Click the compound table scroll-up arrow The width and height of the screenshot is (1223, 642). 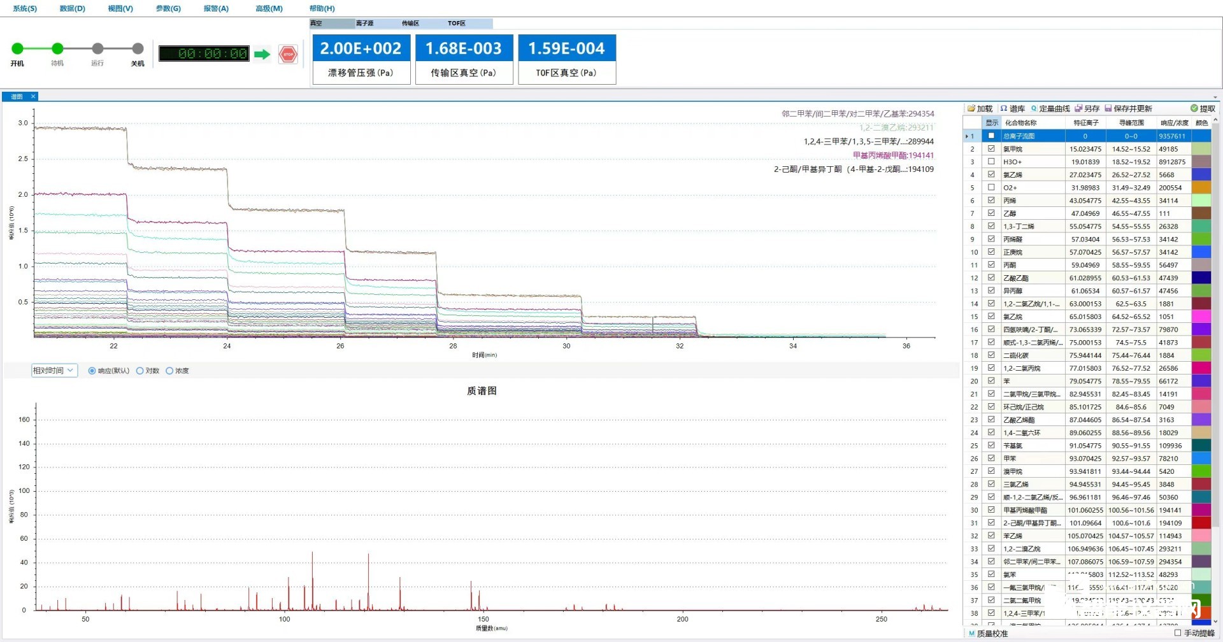[x=1216, y=120]
